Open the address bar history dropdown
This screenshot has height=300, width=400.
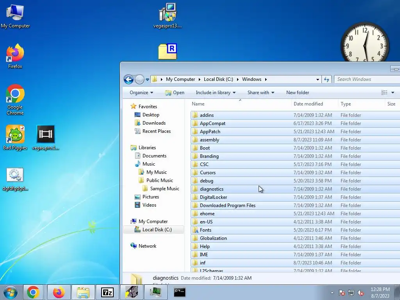point(318,79)
